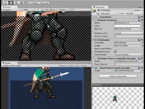
Task: Open the Effects dropdown in the Scene view
Action: click(x=53, y=10)
